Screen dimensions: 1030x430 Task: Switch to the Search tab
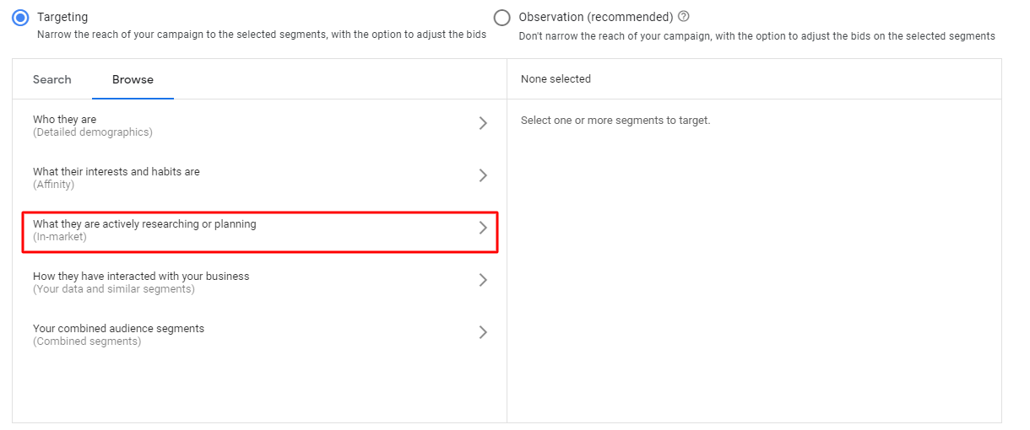pos(52,79)
